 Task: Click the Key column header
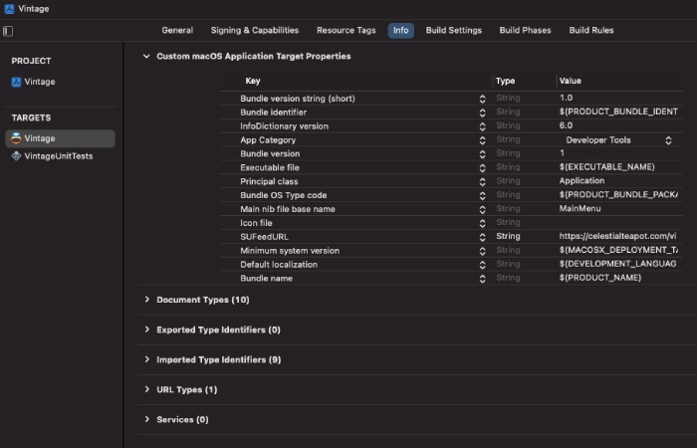(253, 81)
